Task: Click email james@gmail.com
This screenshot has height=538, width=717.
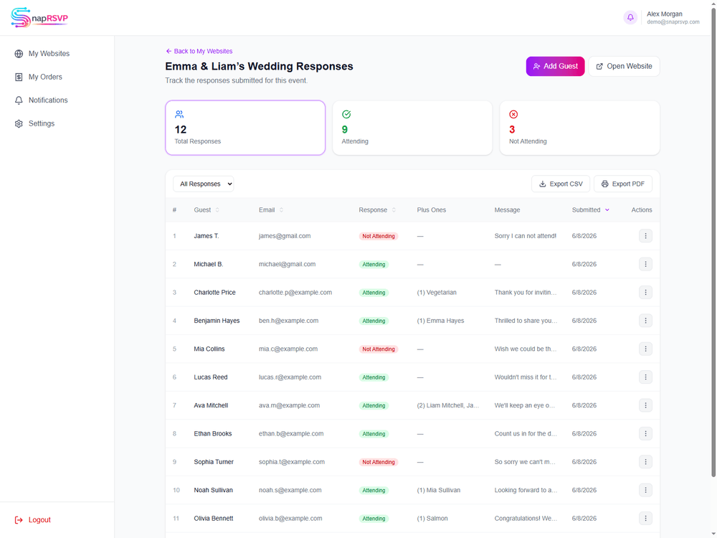Action: click(x=285, y=236)
